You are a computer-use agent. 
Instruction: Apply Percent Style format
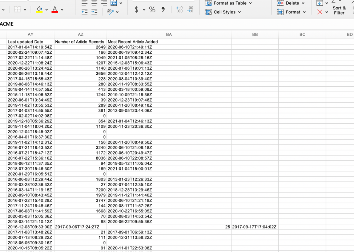152,9
